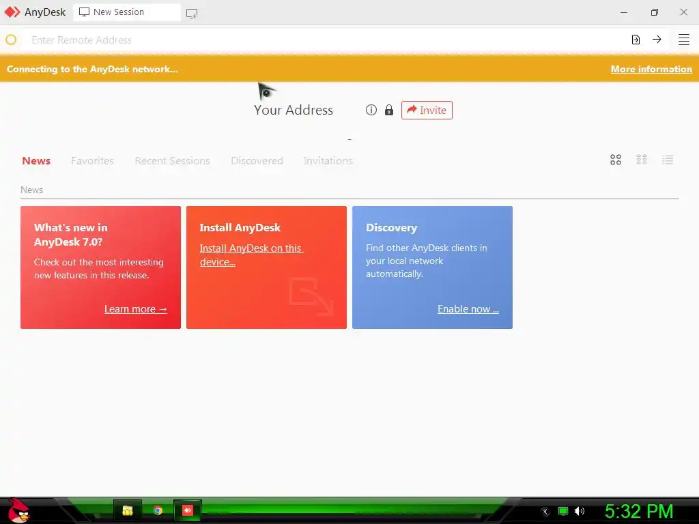
Task: Launch Chrome from the taskbar
Action: 158,510
